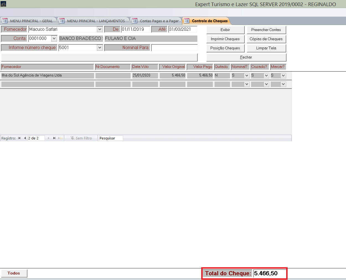Open the Conta account dropdown
This screenshot has width=346, height=280.
click(54, 39)
